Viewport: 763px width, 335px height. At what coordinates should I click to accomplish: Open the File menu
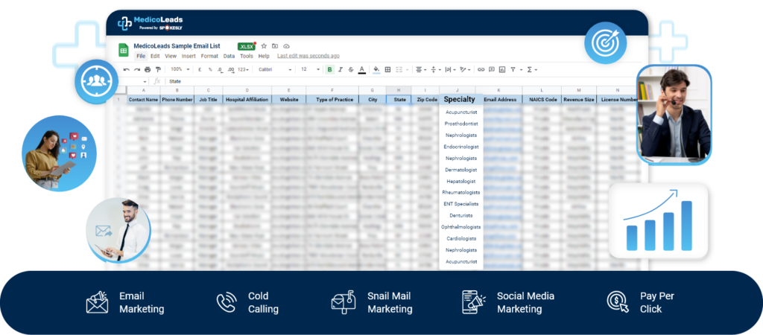[x=141, y=56]
